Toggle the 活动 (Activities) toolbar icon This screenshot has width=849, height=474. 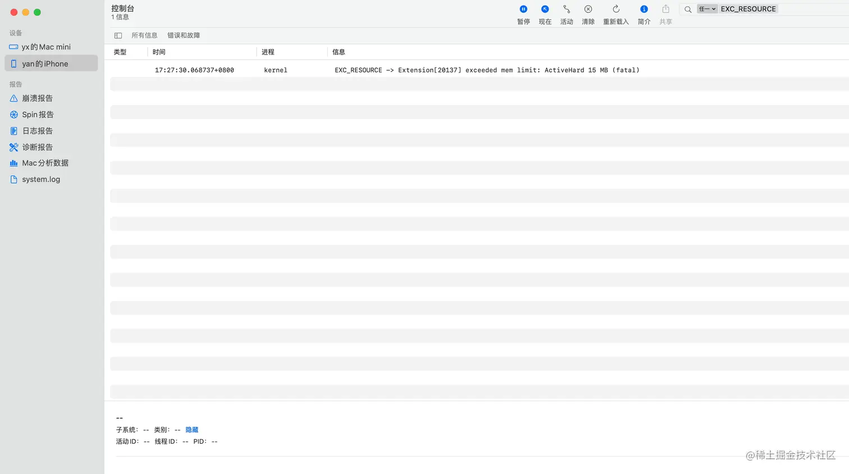pyautogui.click(x=567, y=9)
